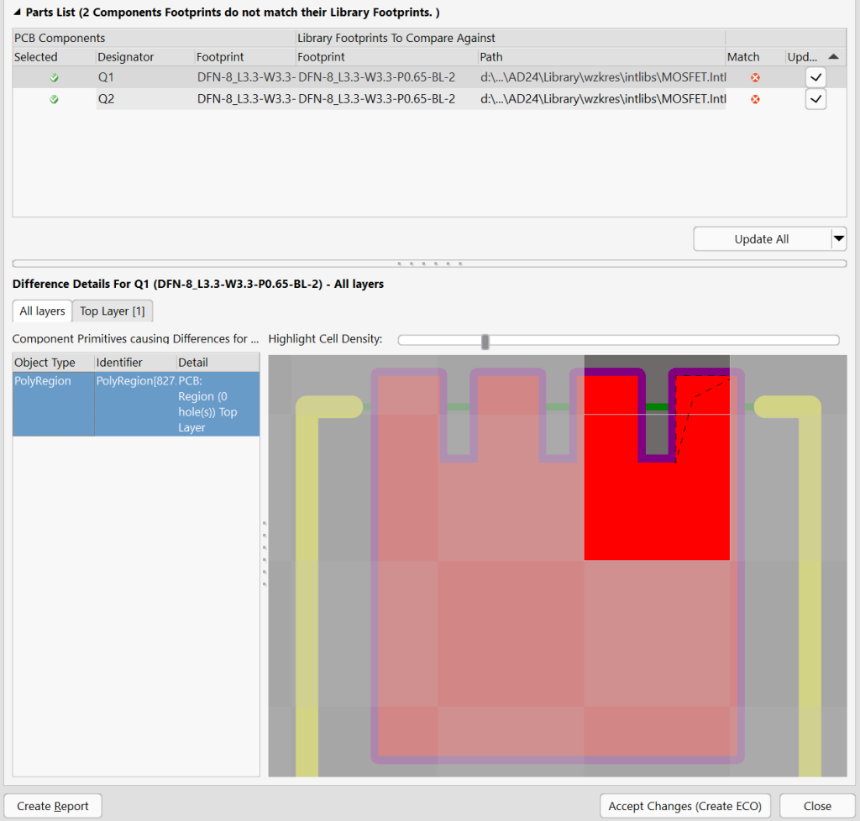The image size is (860, 821).
Task: Select the PolyRegion row in differences list
Action: (x=136, y=404)
